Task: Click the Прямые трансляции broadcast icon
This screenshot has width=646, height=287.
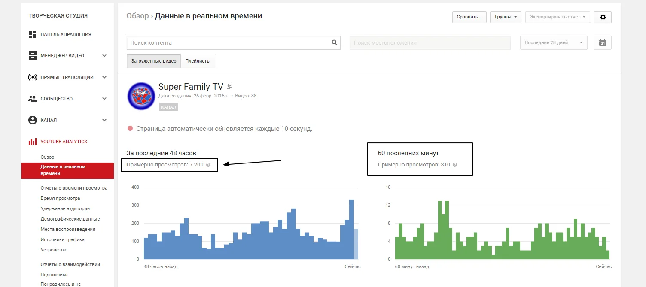Action: tap(33, 77)
